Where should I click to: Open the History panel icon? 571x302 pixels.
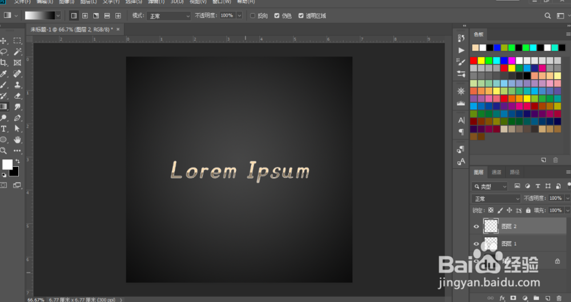tap(461, 38)
